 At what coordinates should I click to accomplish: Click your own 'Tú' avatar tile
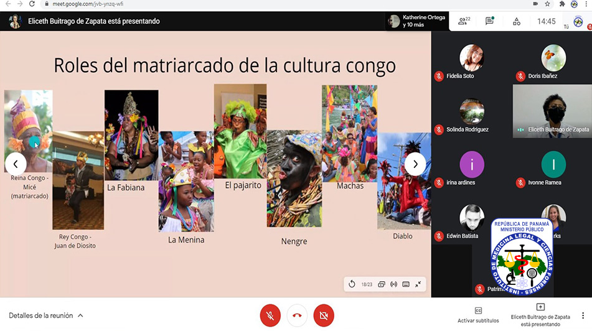point(578,22)
